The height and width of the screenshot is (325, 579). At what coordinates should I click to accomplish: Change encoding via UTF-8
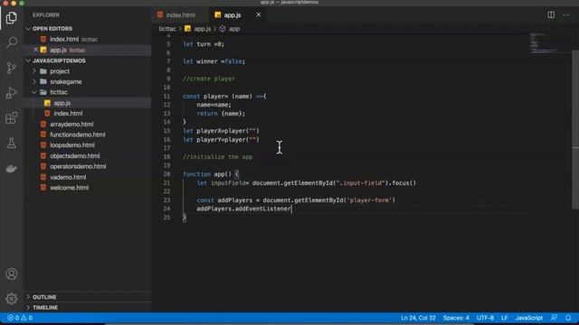pyautogui.click(x=485, y=318)
